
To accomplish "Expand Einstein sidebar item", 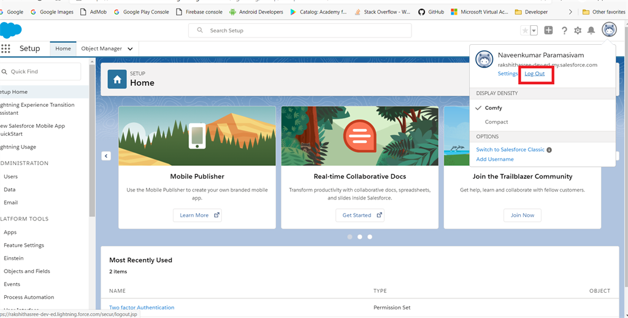I will 13,258.
